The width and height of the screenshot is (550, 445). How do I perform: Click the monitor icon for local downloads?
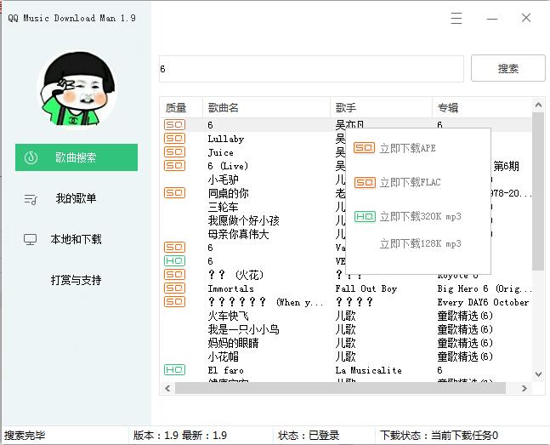pyautogui.click(x=31, y=240)
